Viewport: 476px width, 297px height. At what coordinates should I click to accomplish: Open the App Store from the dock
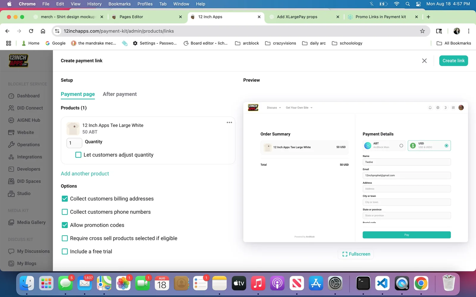coord(316,283)
